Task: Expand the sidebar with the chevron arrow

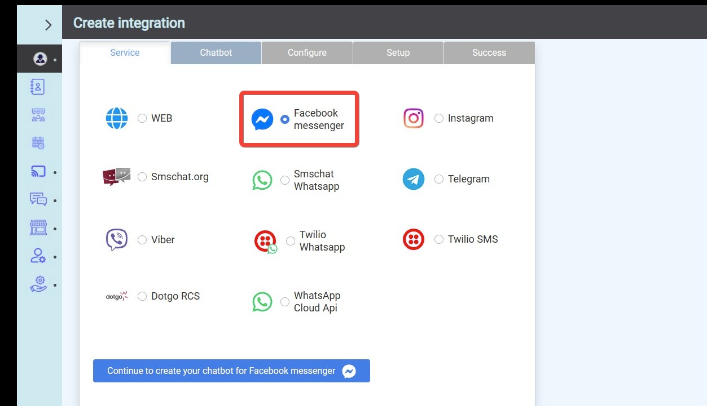Action: (48, 25)
